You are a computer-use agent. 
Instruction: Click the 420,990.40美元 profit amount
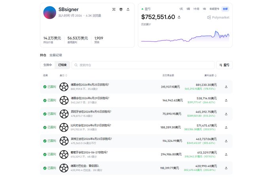tap(206, 166)
